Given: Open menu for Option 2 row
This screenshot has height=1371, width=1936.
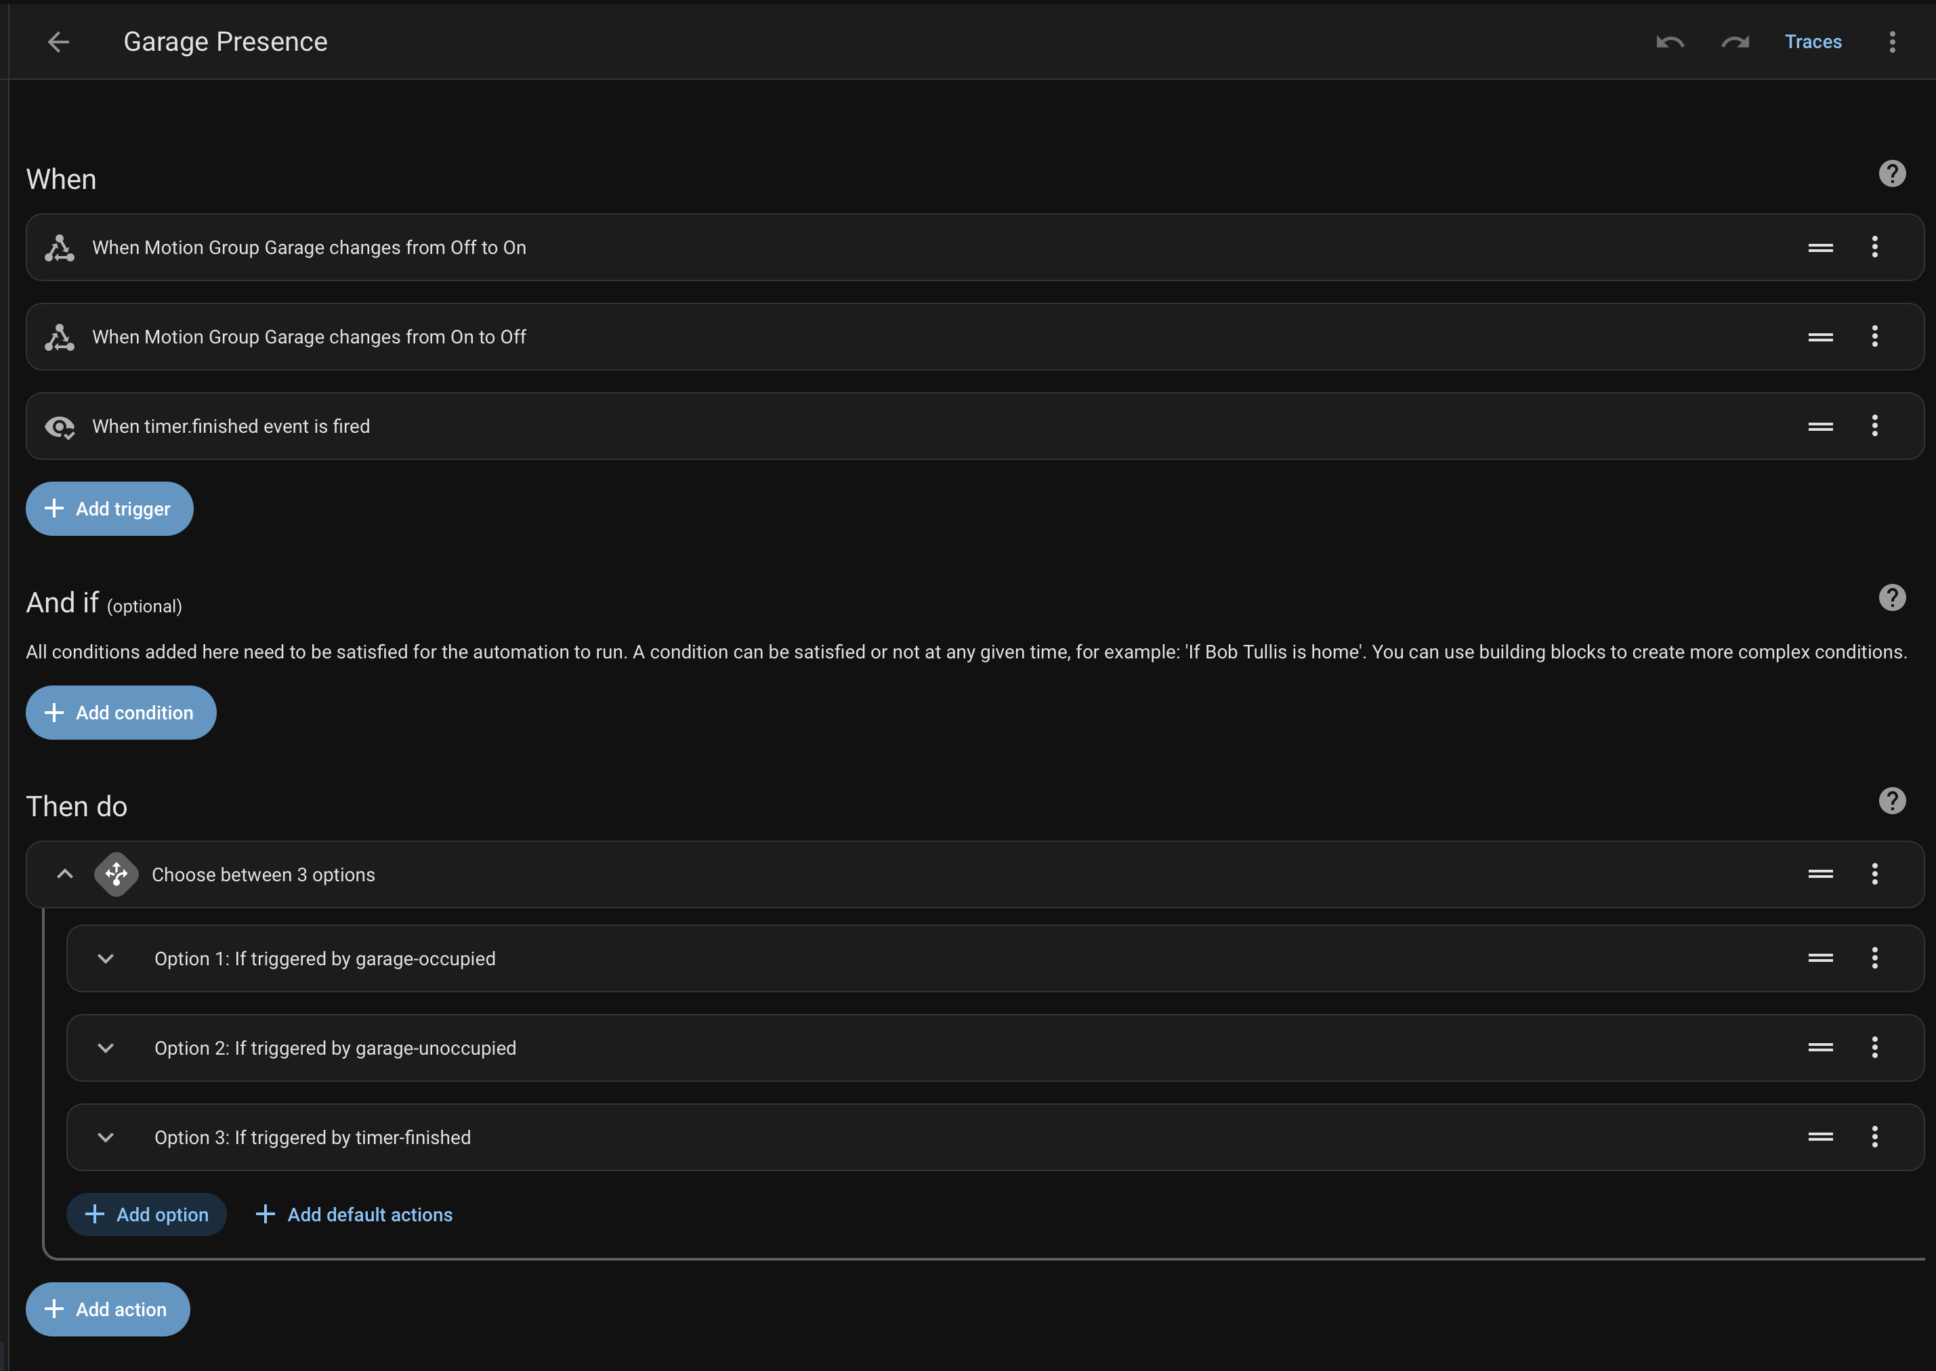Looking at the screenshot, I should 1874,1048.
